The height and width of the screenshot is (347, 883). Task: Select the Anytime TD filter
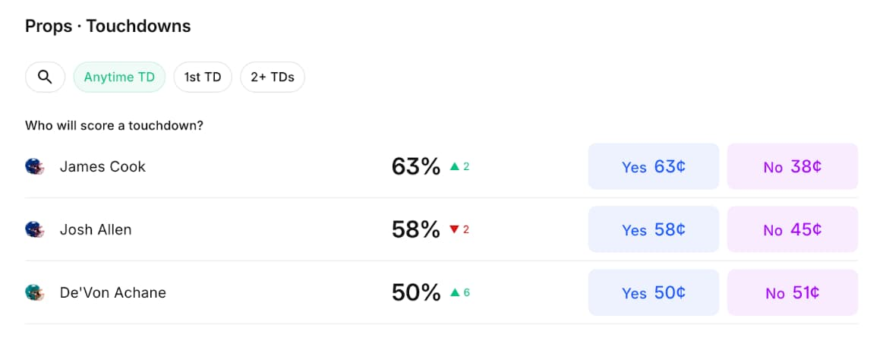pos(119,77)
